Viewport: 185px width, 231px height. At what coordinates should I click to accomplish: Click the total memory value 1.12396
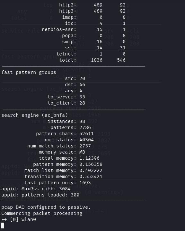(x=89, y=158)
